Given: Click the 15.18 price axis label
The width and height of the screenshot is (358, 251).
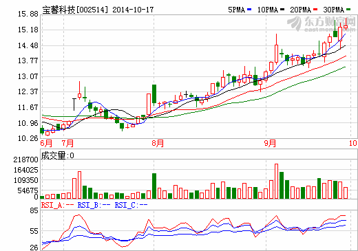Looking at the screenshot, I should coord(28,30).
